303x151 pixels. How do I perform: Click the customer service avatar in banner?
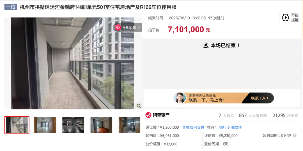180,98
